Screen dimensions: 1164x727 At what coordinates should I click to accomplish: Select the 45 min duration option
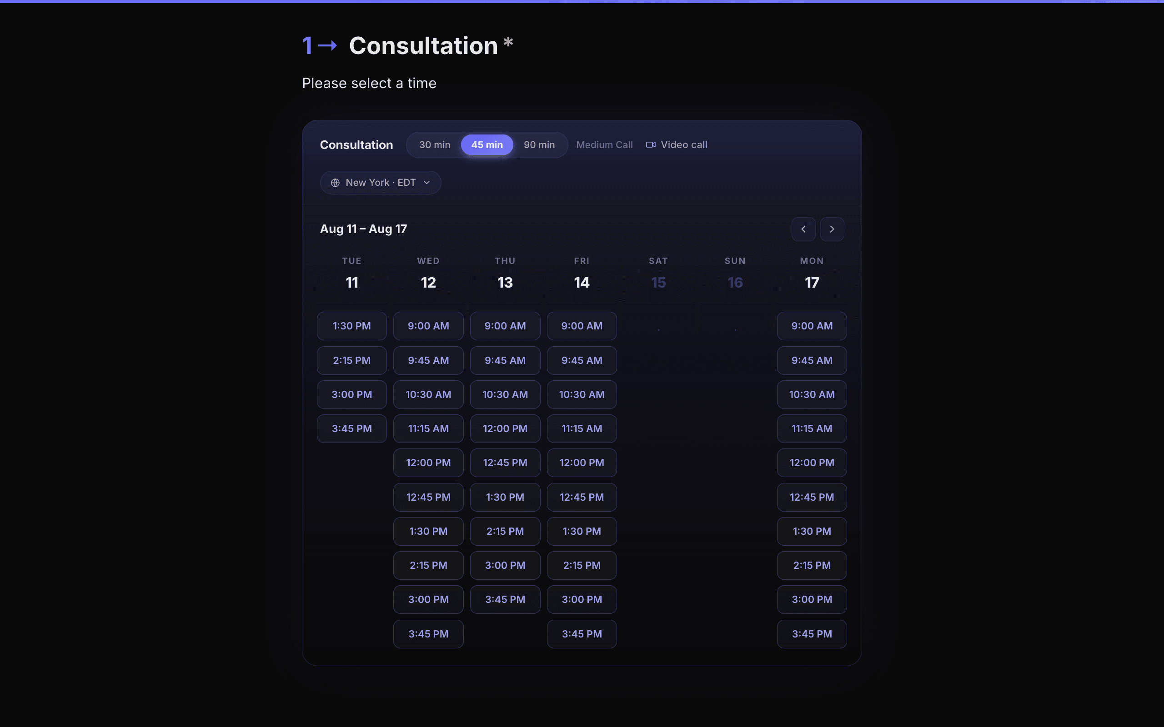(487, 145)
